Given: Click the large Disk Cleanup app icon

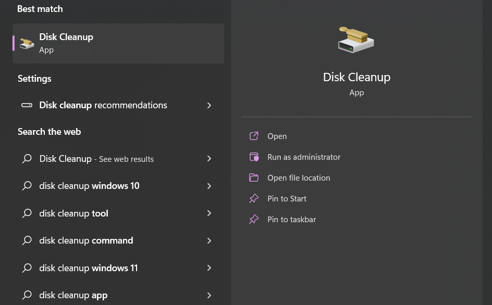Looking at the screenshot, I should click(x=356, y=40).
